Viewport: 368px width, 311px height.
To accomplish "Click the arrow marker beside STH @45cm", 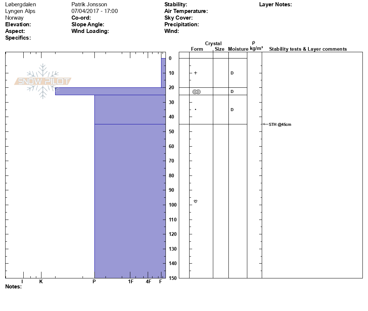I will pyautogui.click(x=265, y=124).
